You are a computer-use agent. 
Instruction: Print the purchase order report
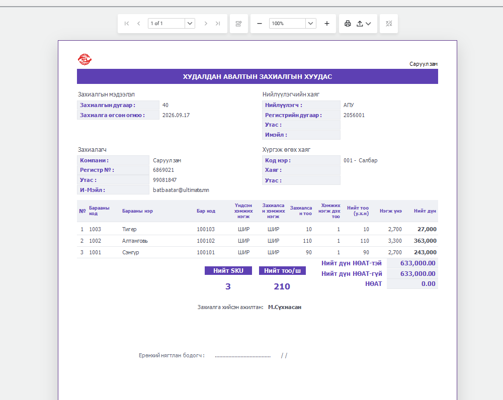pos(348,24)
